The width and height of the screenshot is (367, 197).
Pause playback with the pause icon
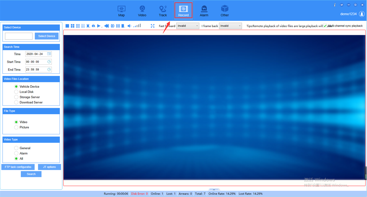tap(118, 26)
